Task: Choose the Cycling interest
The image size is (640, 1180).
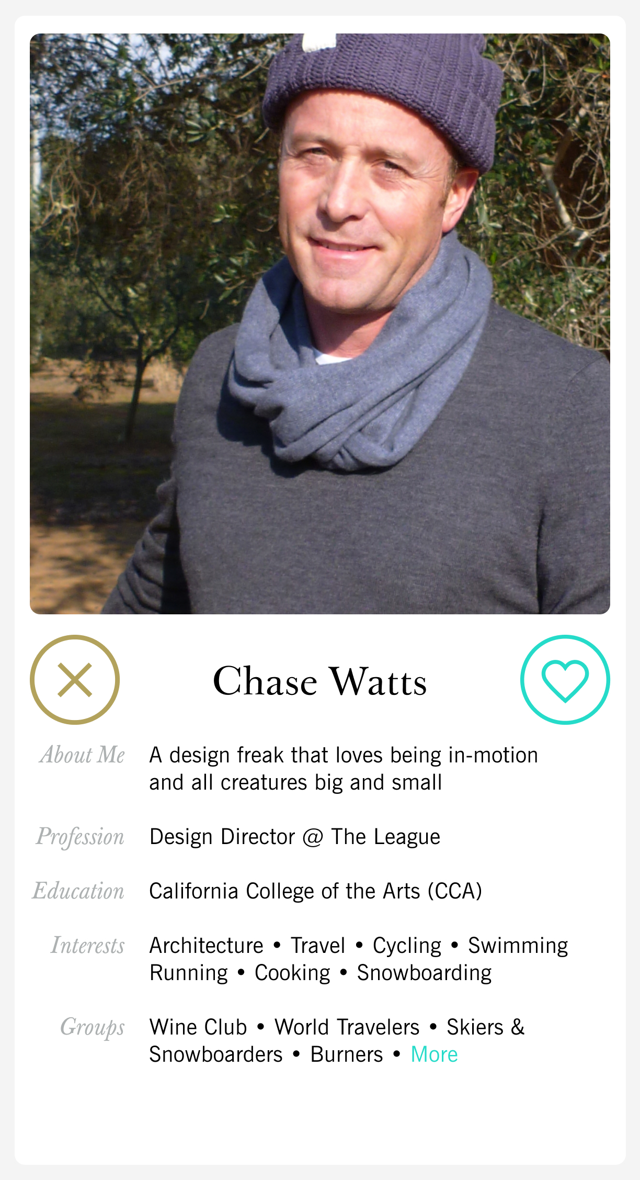Action: click(x=407, y=946)
